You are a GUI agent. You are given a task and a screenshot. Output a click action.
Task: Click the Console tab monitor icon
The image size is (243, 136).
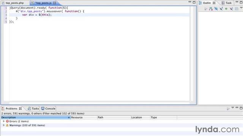pyautogui.click(x=43, y=108)
